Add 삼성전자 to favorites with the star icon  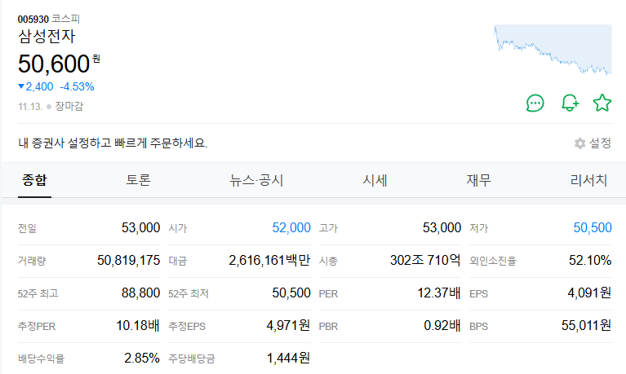pos(602,103)
